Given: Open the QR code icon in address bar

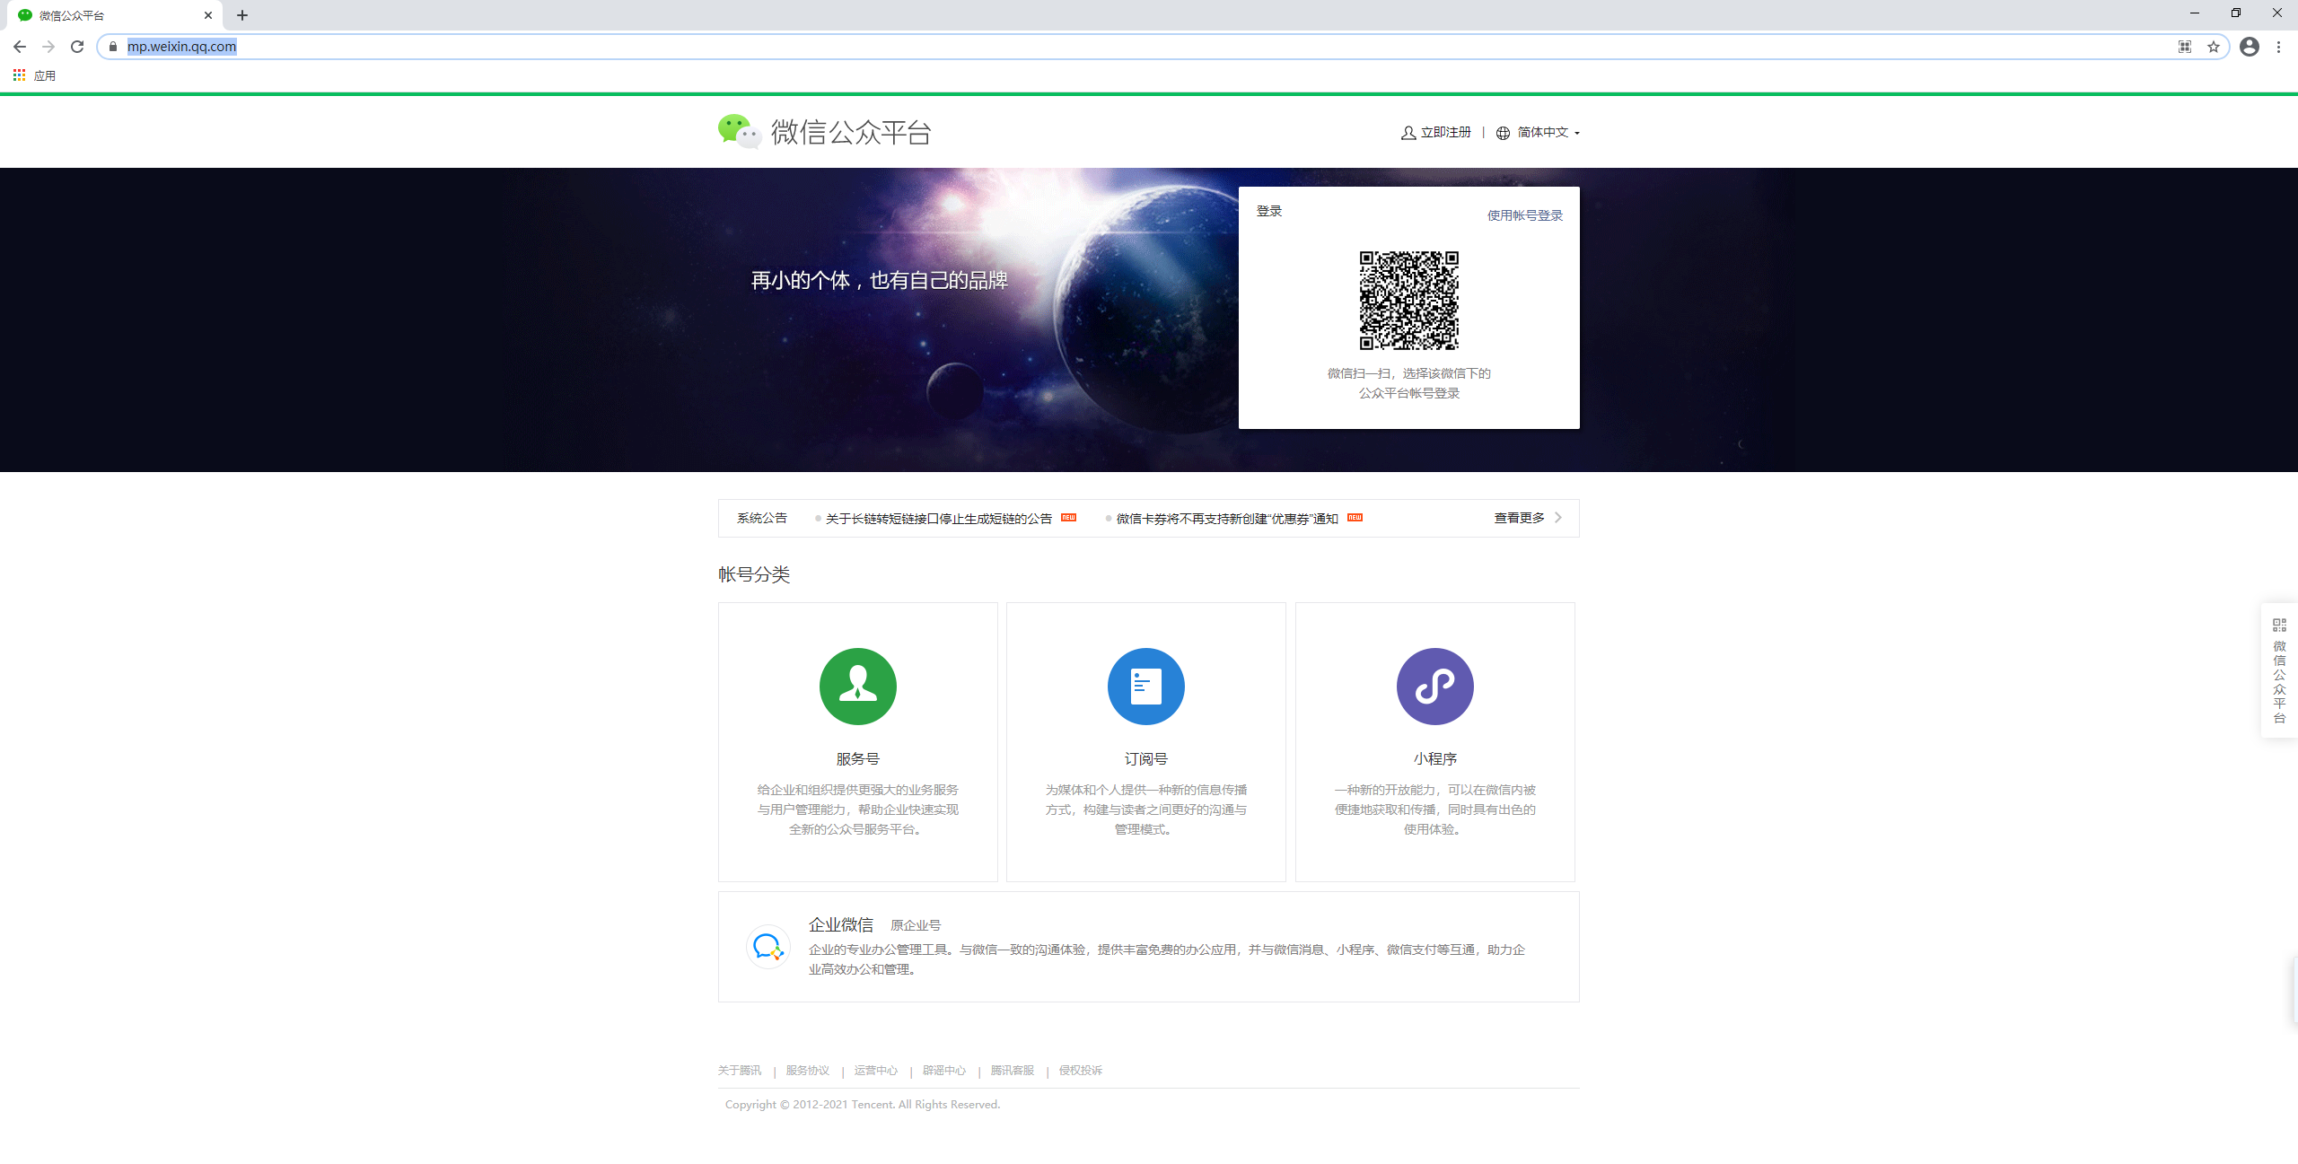Looking at the screenshot, I should (x=2185, y=47).
